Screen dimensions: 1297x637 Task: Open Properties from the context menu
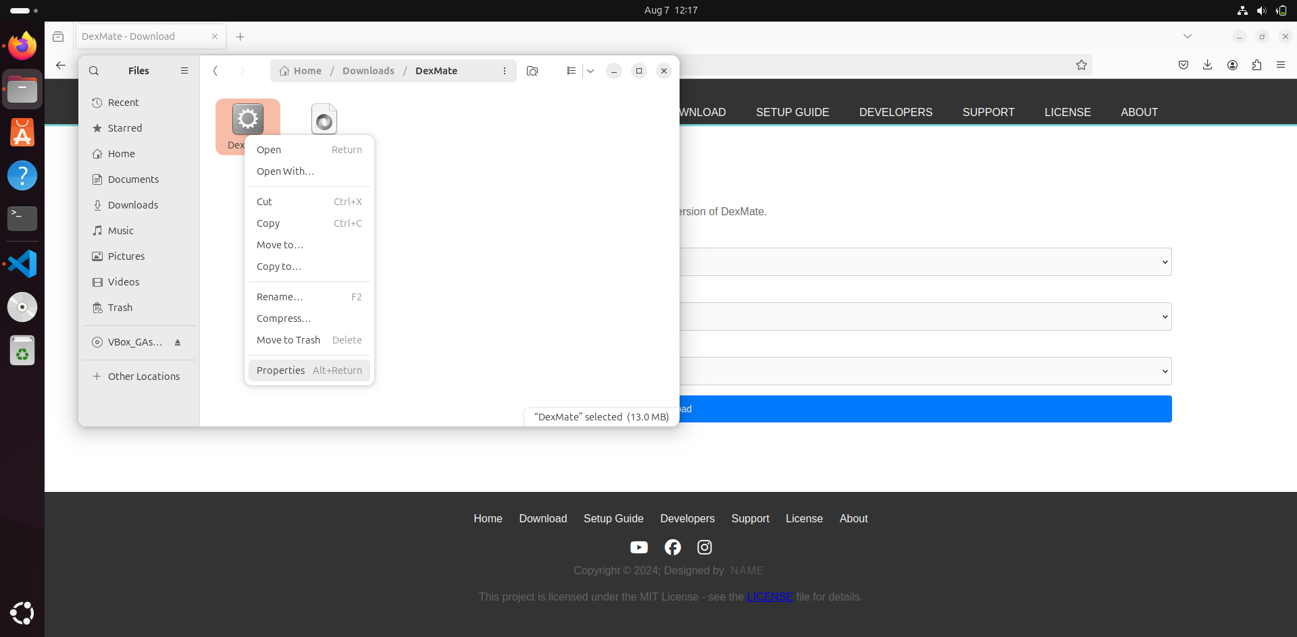pyautogui.click(x=309, y=370)
